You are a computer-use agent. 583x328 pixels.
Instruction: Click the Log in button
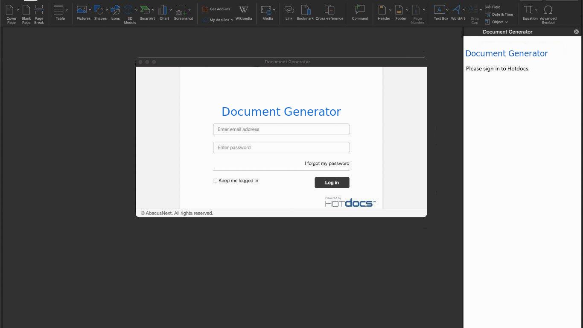click(x=332, y=182)
